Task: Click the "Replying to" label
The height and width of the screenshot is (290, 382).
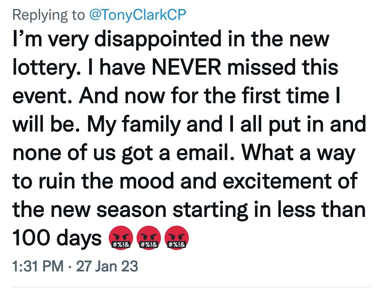Action: tap(49, 15)
